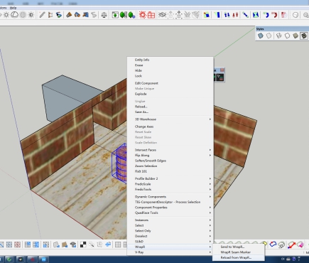Click the black-white checker icon in bottom toolbar

(83, 245)
